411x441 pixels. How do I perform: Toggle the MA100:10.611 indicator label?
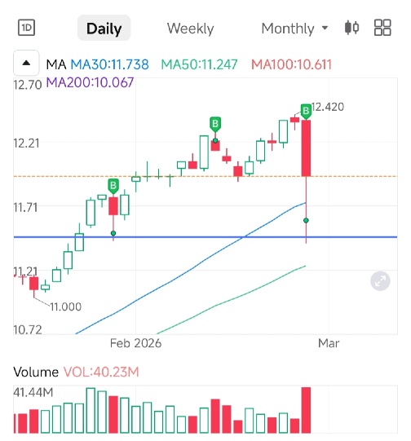point(291,64)
